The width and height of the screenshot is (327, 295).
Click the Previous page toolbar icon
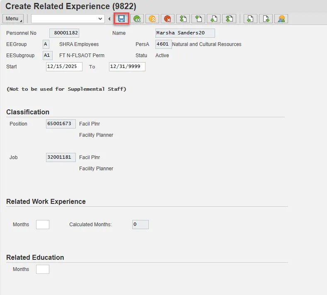199,19
